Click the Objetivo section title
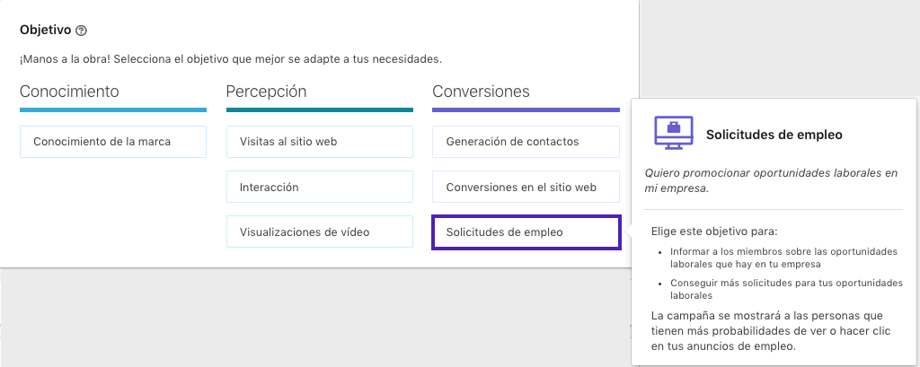The image size is (920, 367). [45, 30]
